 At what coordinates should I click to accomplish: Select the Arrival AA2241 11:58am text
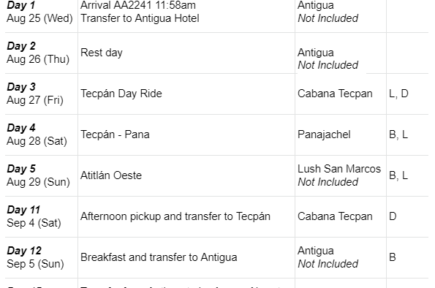(138, 5)
